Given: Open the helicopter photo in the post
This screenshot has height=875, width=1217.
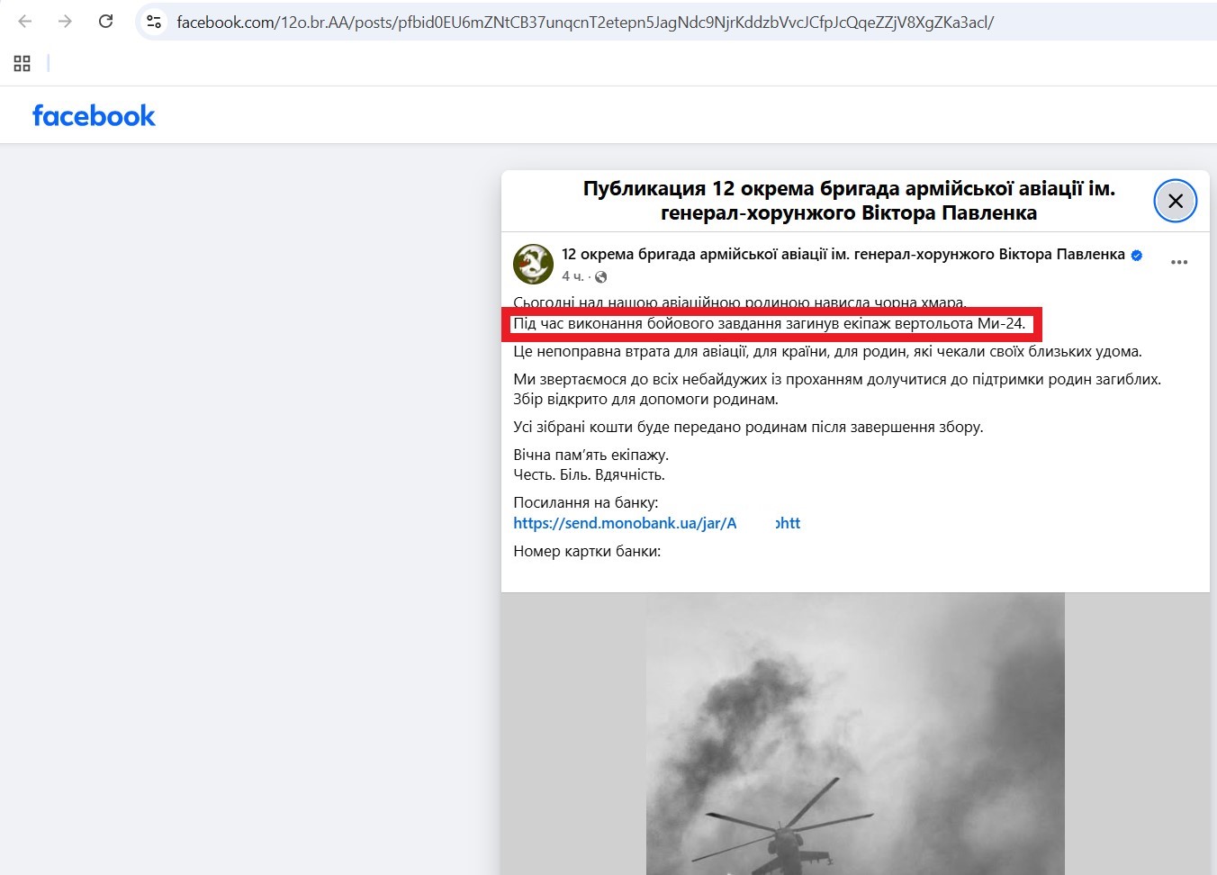Looking at the screenshot, I should click(x=855, y=734).
